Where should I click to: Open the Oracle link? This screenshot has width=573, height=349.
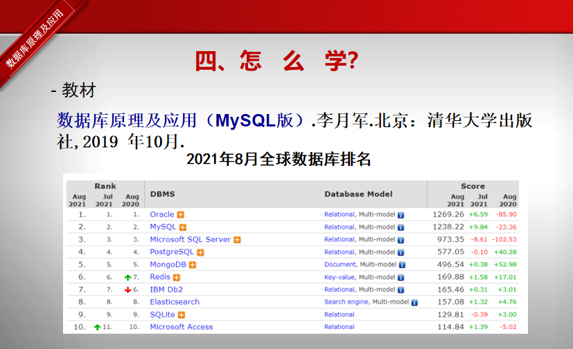162,214
